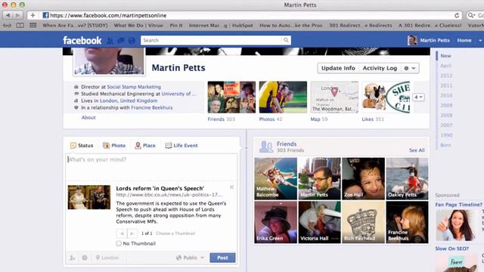The width and height of the screenshot is (484, 272).
Task: Open the Reading List glasses icon
Action: click(7, 25)
